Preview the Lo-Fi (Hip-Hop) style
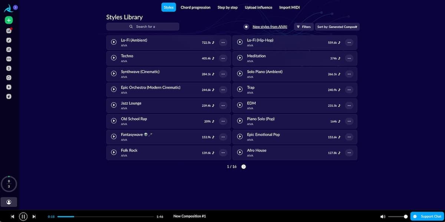The width and height of the screenshot is (445, 222). click(240, 42)
